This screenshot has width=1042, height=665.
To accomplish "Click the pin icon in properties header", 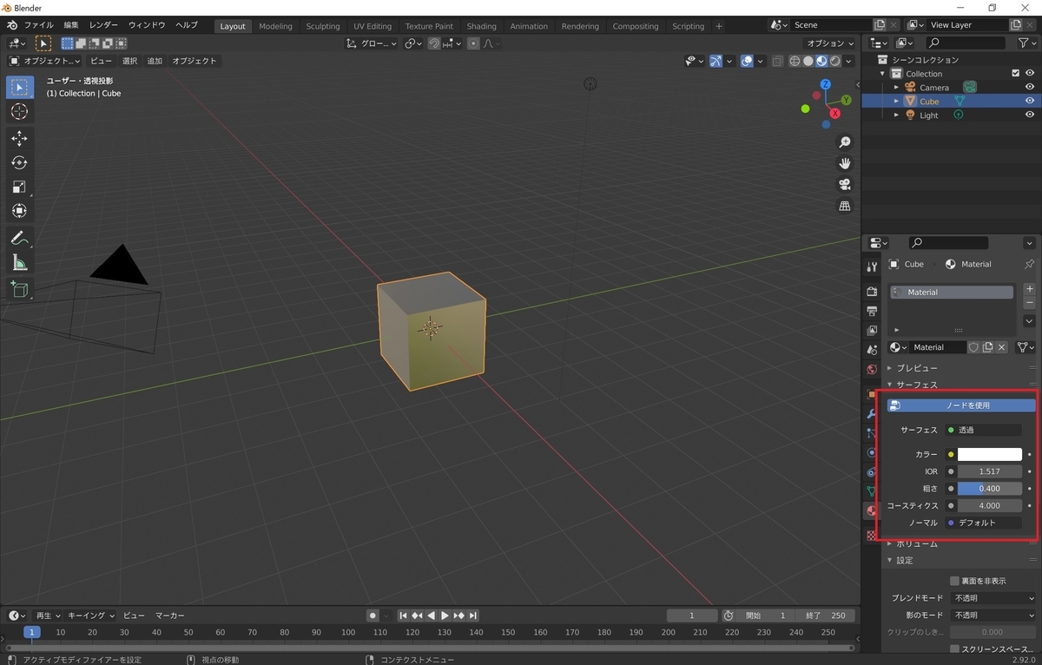I will [1030, 264].
